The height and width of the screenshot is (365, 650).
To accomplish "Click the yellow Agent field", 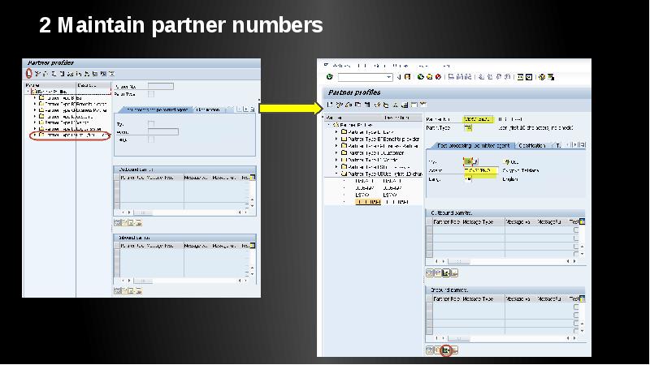I will (x=481, y=170).
